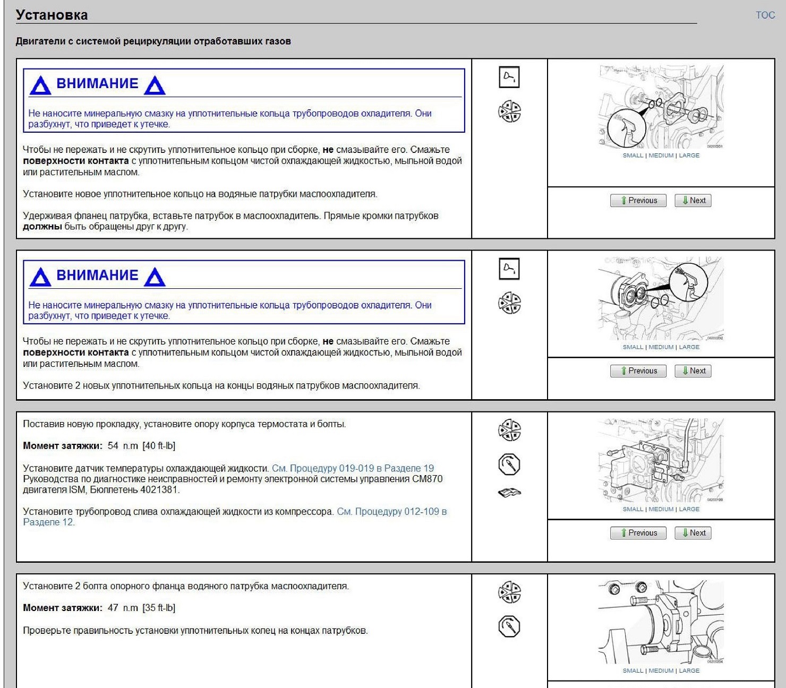Open flange bolts illustration
This screenshot has height=688, width=786.
click(661, 622)
